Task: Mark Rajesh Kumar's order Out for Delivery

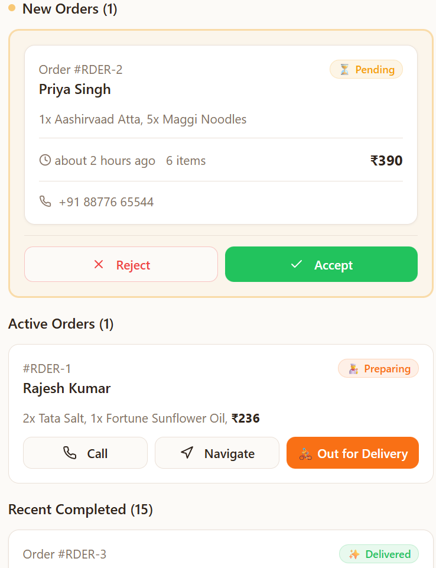Action: pyautogui.click(x=352, y=453)
